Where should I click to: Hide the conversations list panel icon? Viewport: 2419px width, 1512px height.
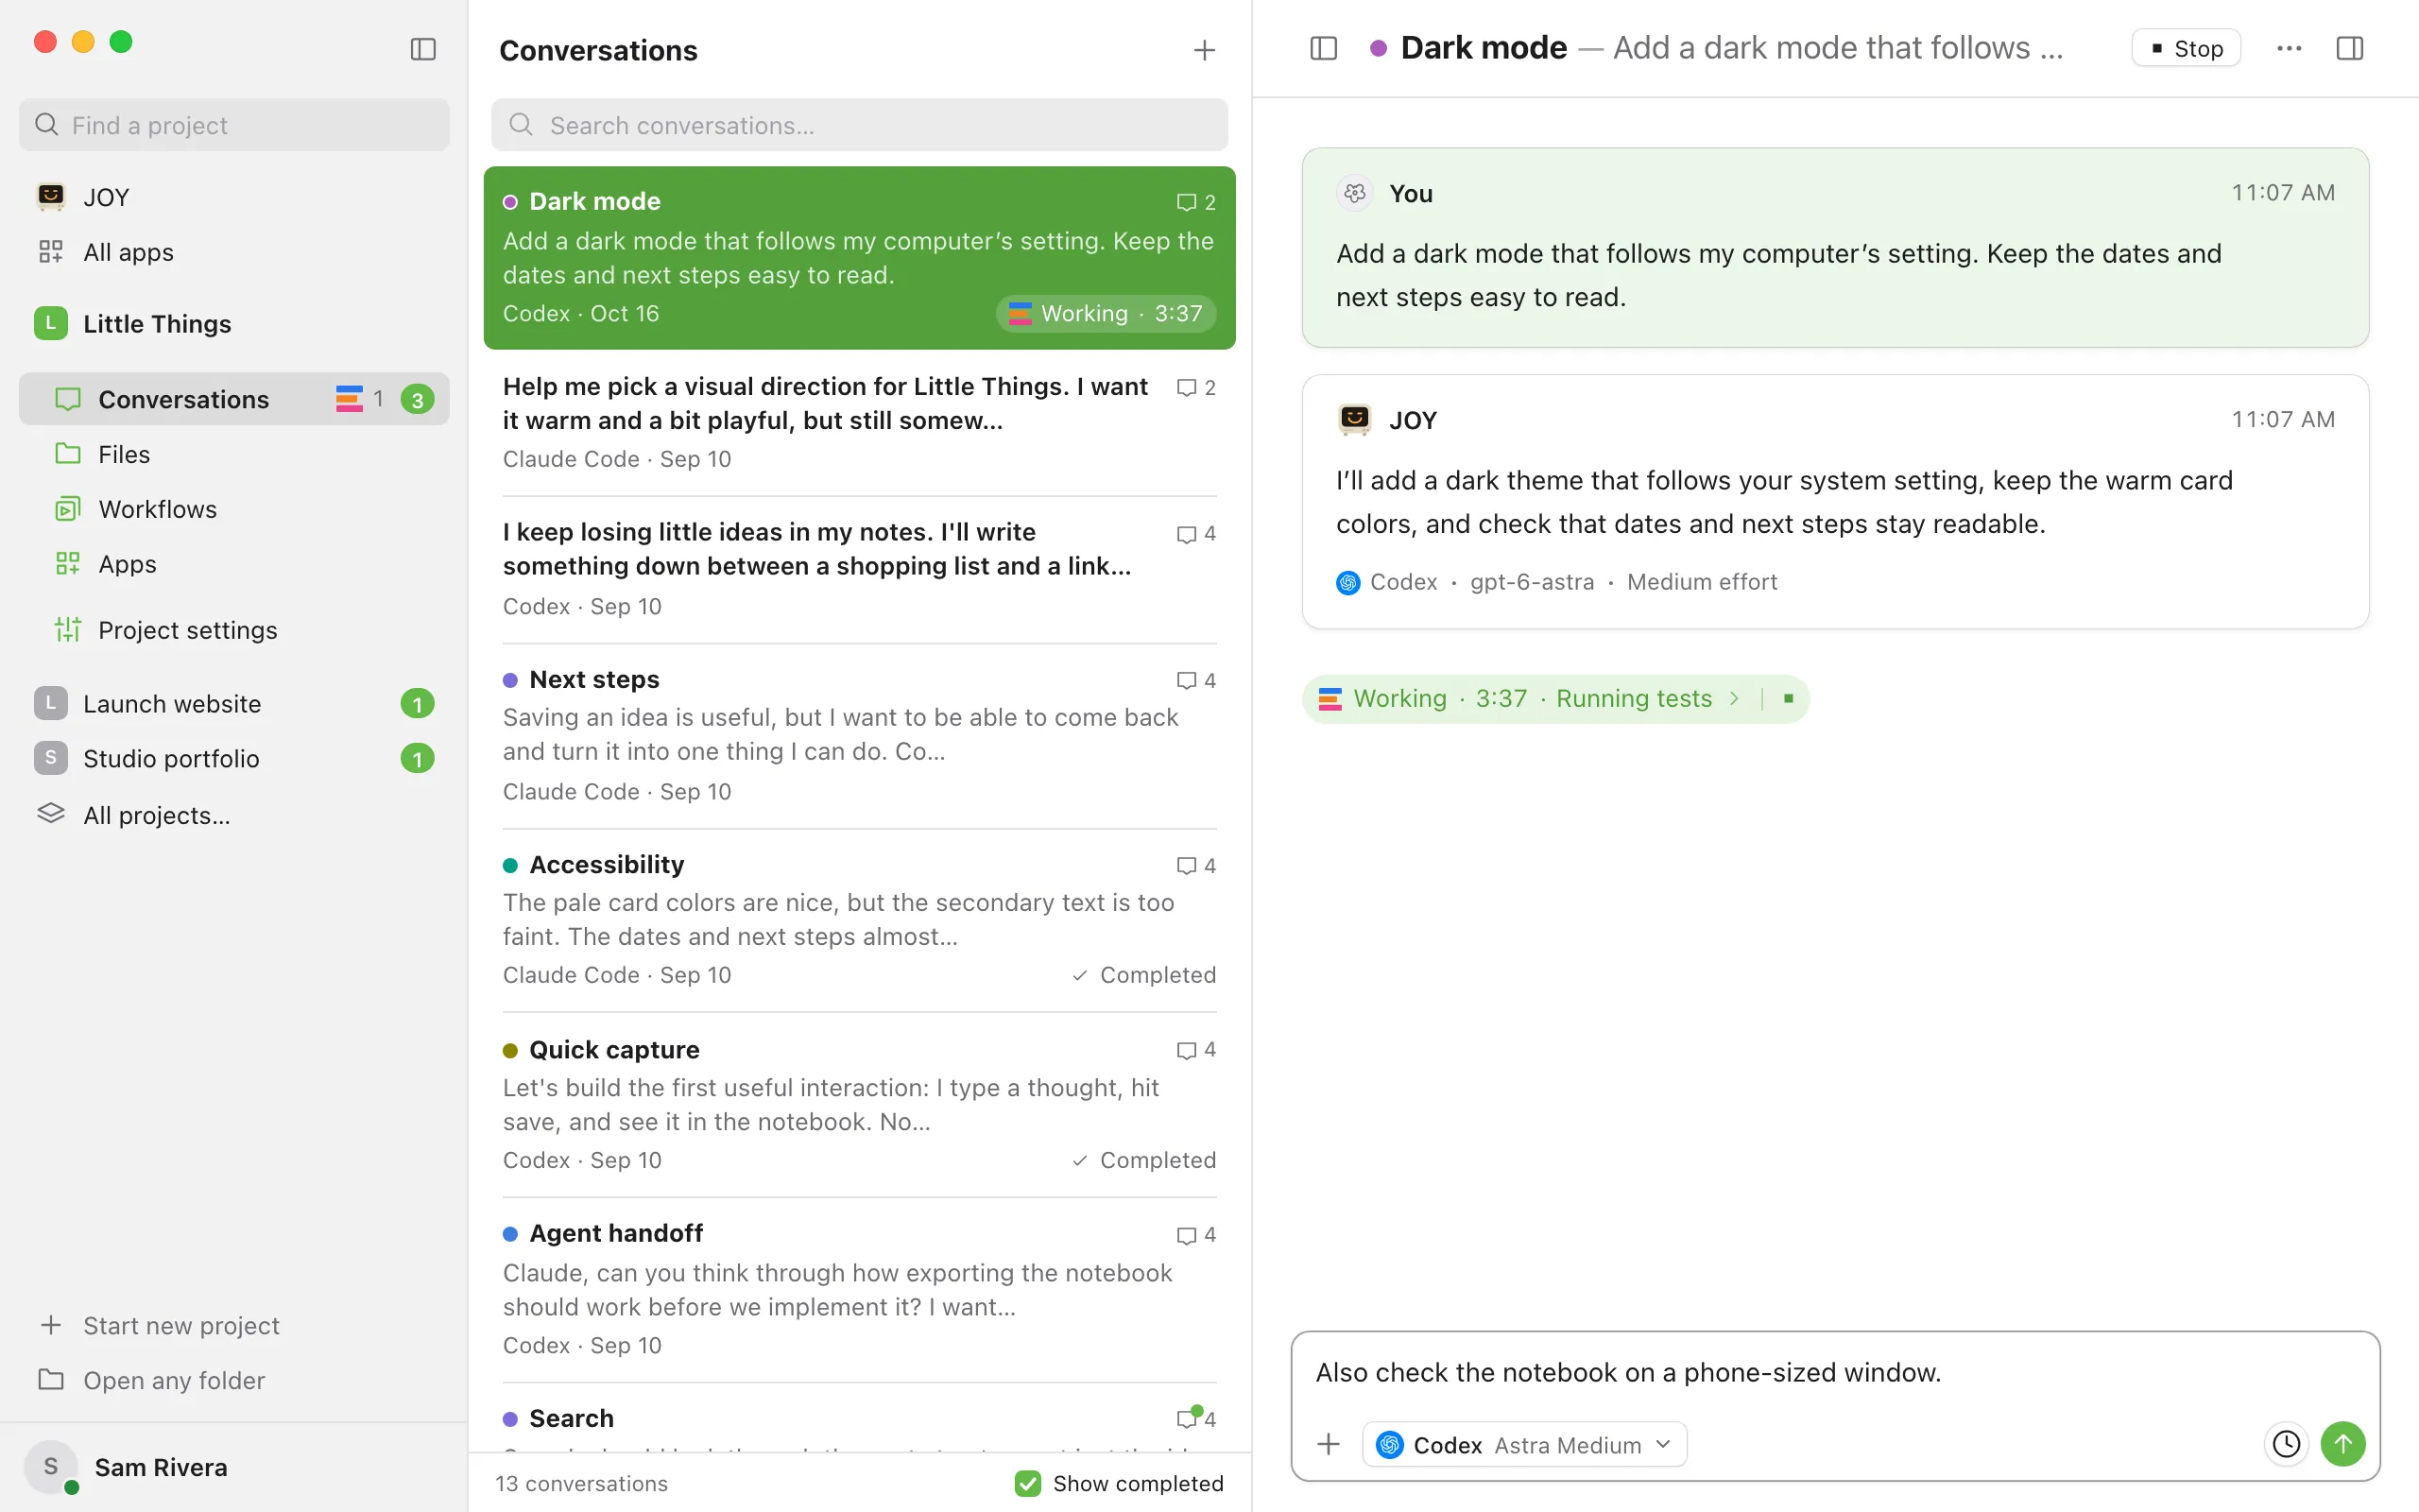click(1324, 48)
